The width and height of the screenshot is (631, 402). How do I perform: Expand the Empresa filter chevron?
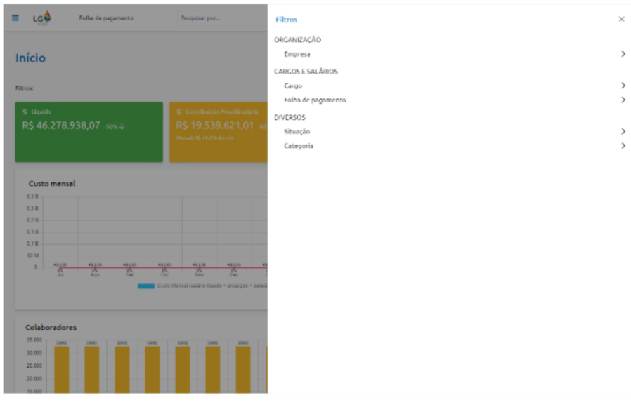[x=623, y=54]
